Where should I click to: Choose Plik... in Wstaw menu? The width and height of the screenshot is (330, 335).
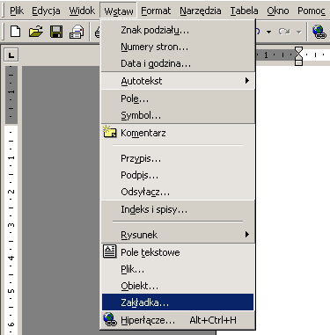click(x=178, y=269)
